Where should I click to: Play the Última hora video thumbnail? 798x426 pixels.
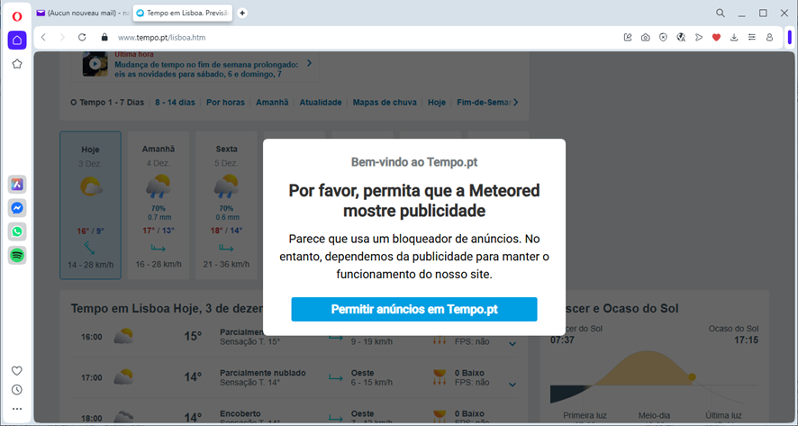[95, 64]
